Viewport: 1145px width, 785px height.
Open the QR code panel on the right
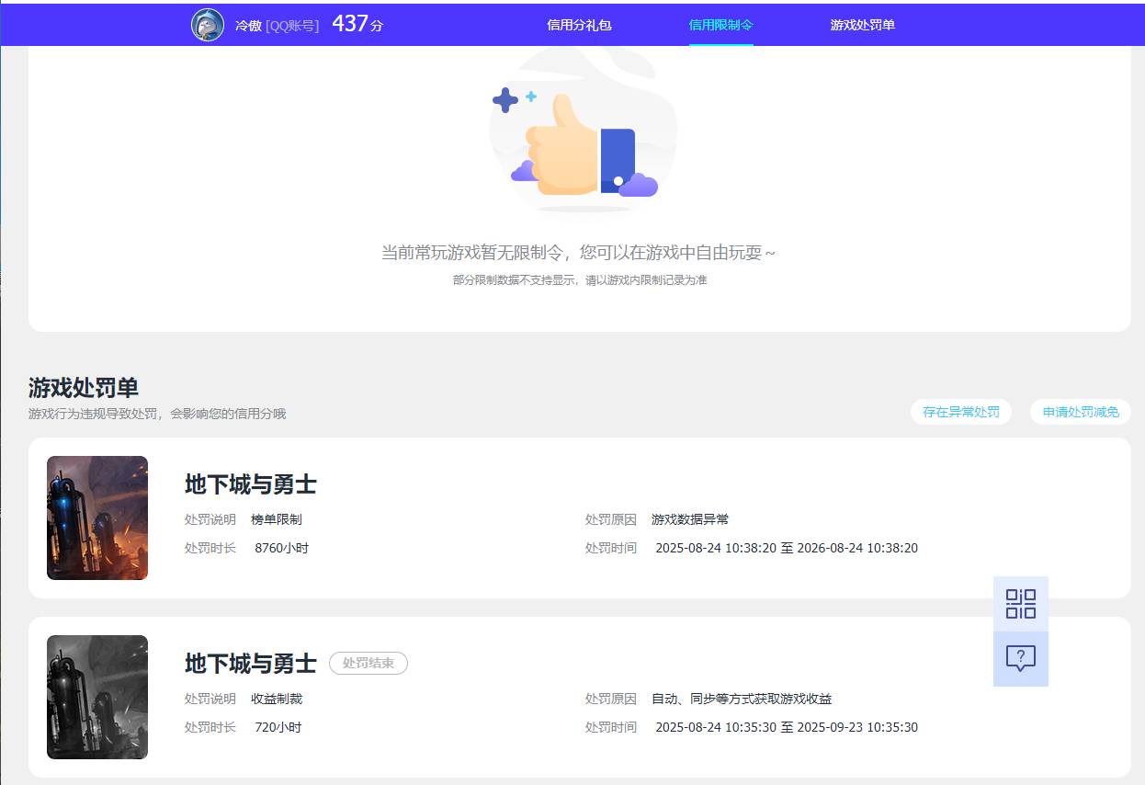tap(1021, 603)
